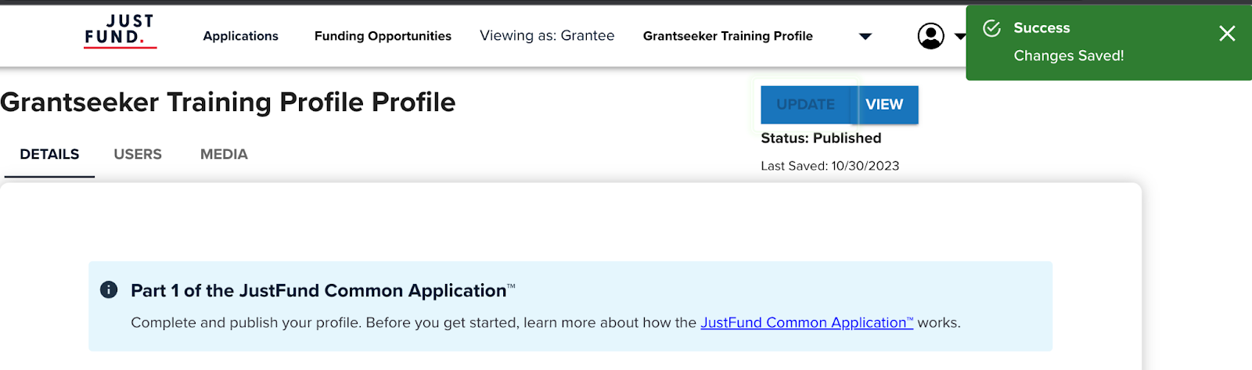
Task: Click the Changes Saved! message text
Action: pos(1068,56)
